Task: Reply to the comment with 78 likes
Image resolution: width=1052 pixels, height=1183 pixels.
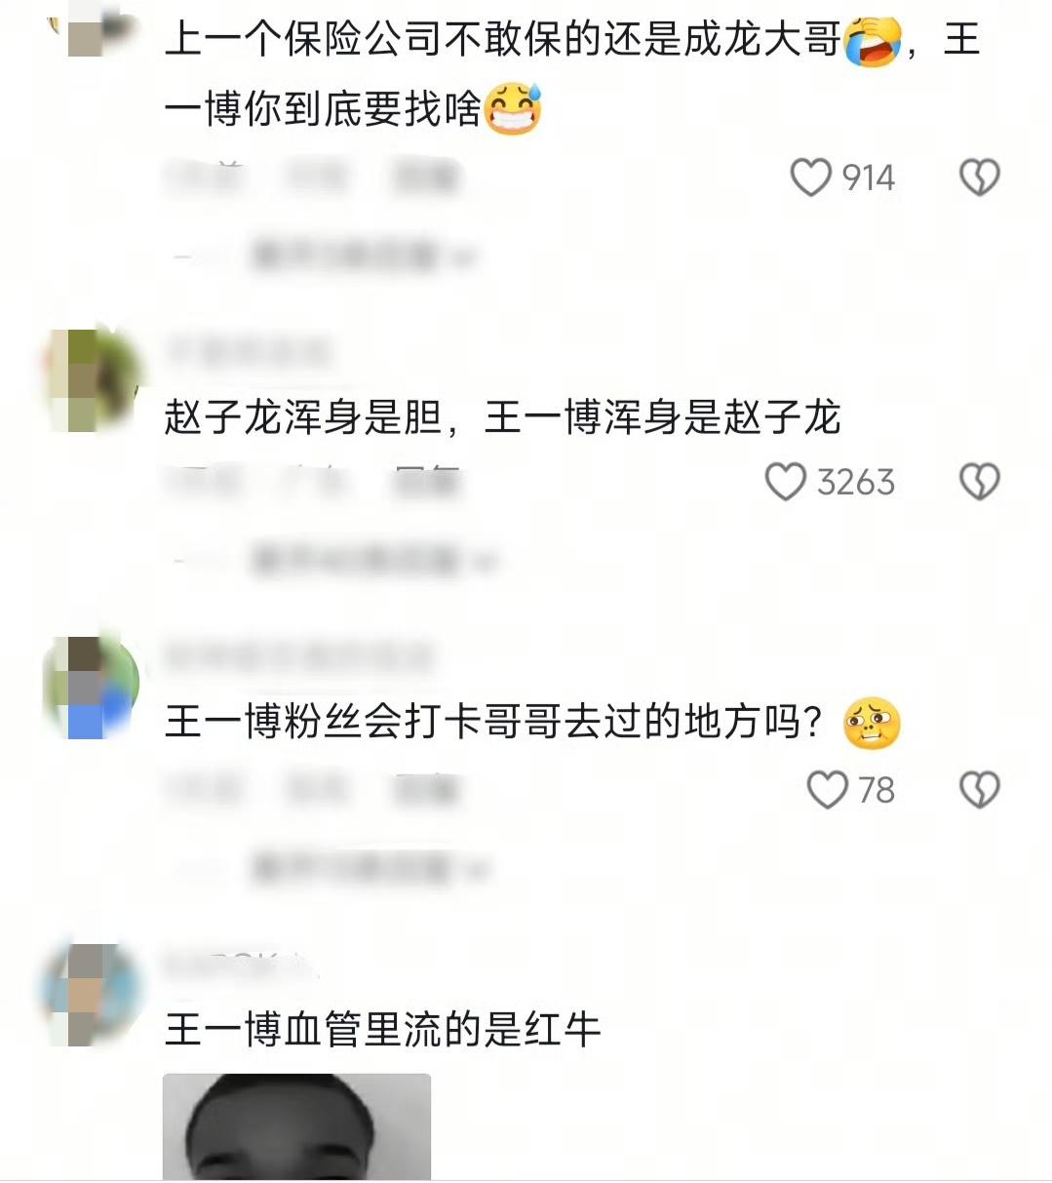Action: [x=426, y=789]
